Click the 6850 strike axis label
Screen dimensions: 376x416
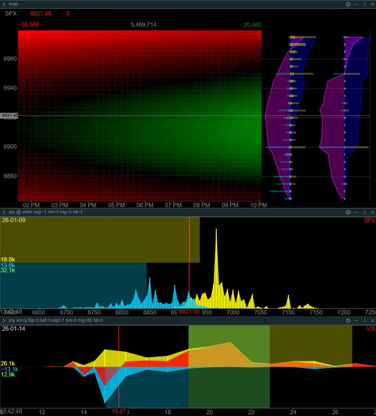click(x=150, y=312)
